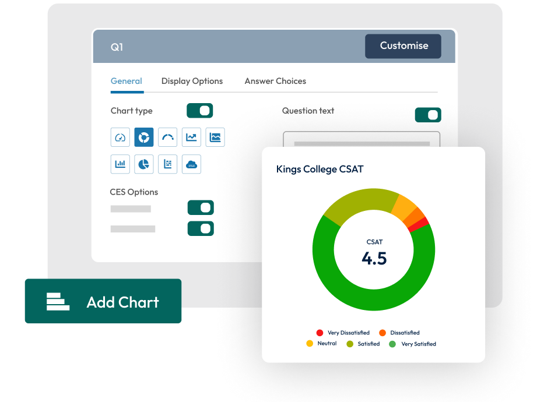The height and width of the screenshot is (402, 551).
Task: Select the vertical bar chart icon
Action: pyautogui.click(x=120, y=164)
